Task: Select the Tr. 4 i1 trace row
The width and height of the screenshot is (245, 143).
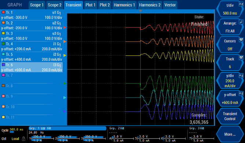Action: click(x=32, y=46)
